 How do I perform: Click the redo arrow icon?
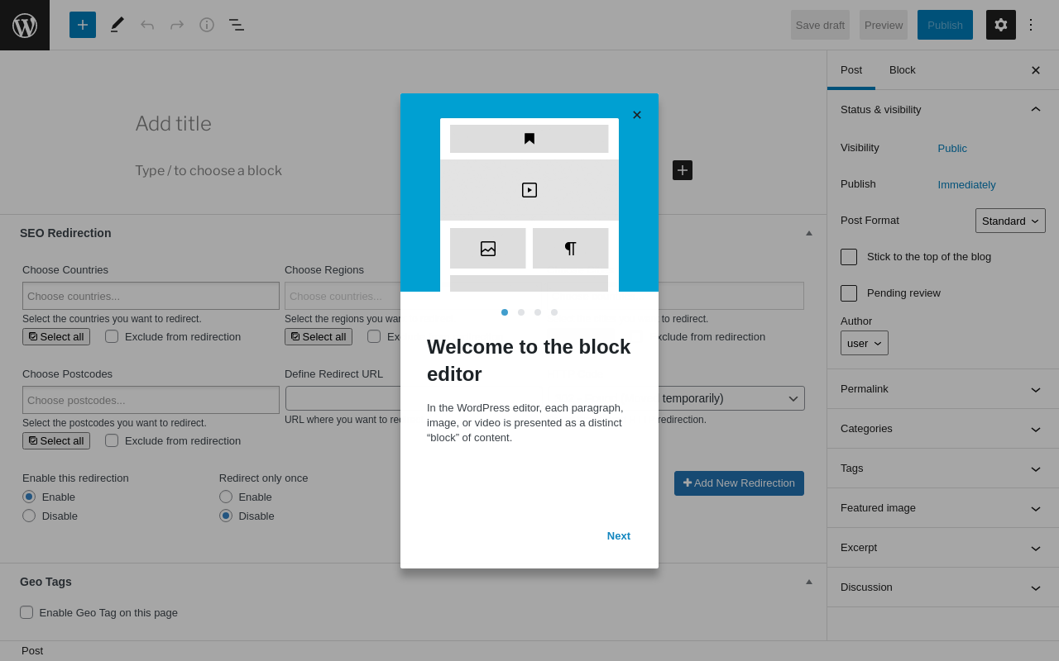pyautogui.click(x=177, y=25)
